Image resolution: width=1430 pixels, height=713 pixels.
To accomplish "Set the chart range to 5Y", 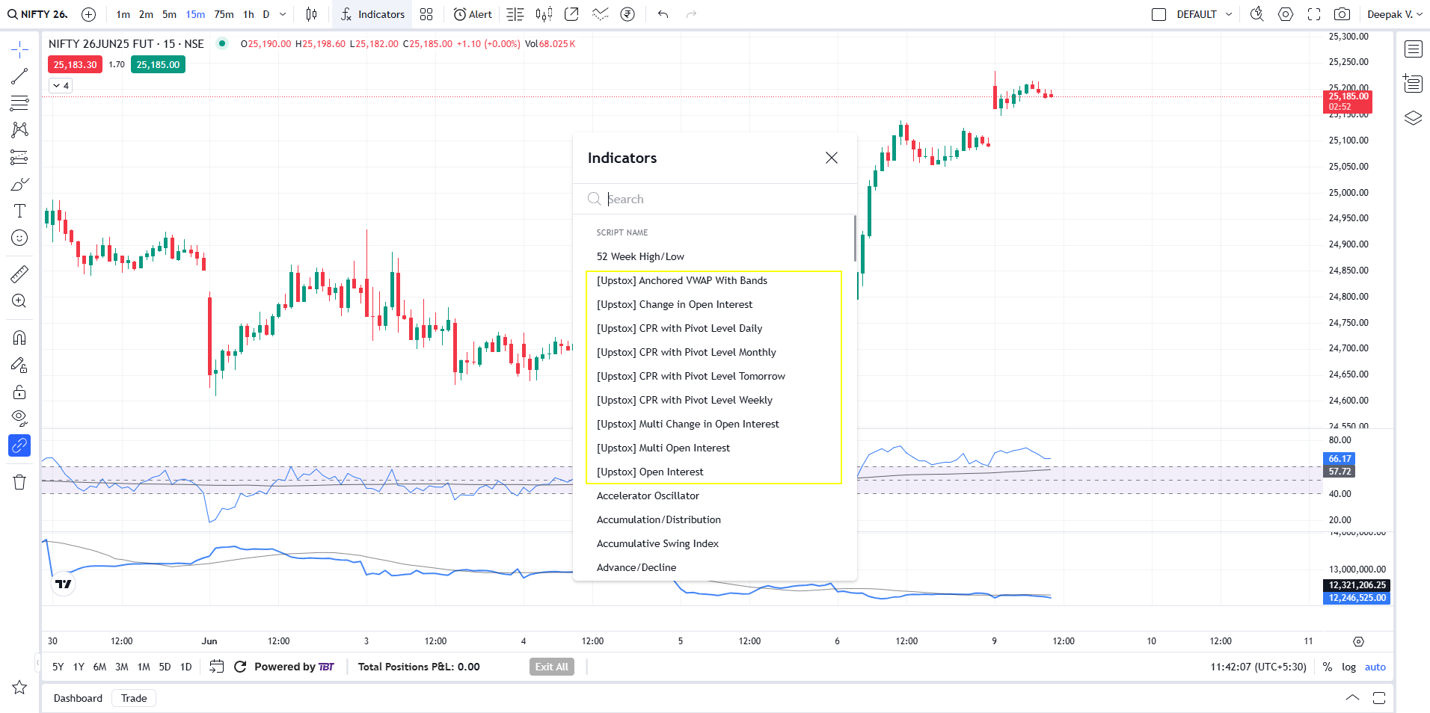I will tap(58, 667).
